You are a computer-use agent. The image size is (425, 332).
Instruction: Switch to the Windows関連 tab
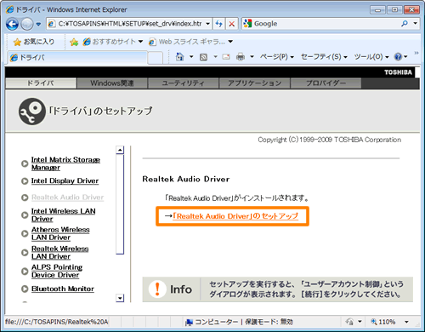point(112,83)
